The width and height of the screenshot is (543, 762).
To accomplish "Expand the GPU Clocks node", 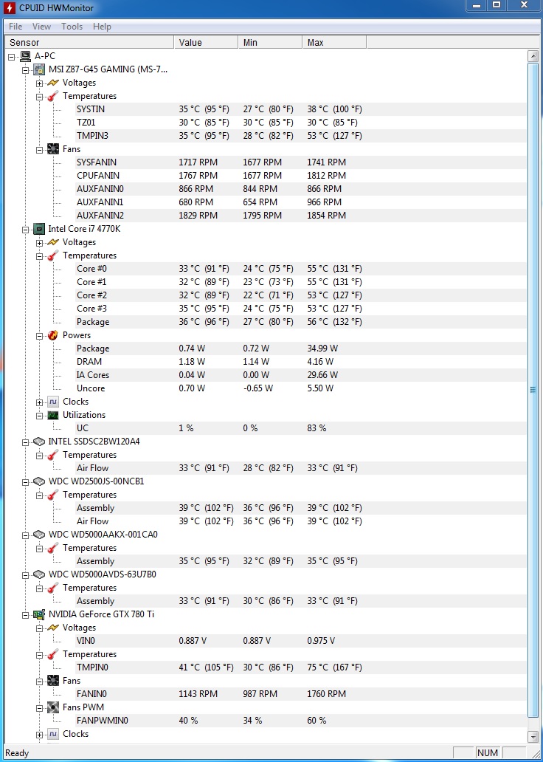I will point(39,734).
